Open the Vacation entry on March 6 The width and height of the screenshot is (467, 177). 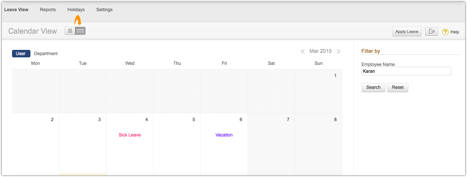(x=224, y=135)
